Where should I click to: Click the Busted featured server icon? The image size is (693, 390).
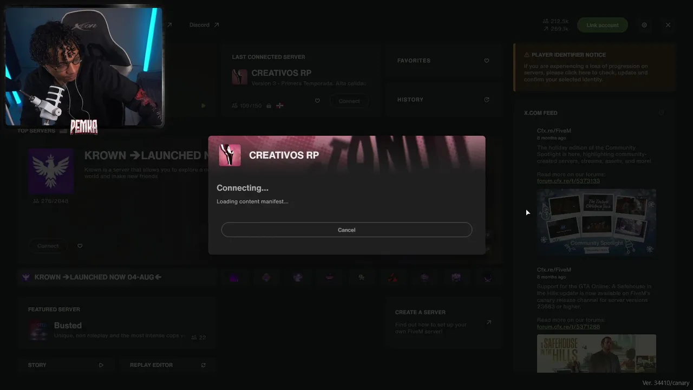point(38,330)
